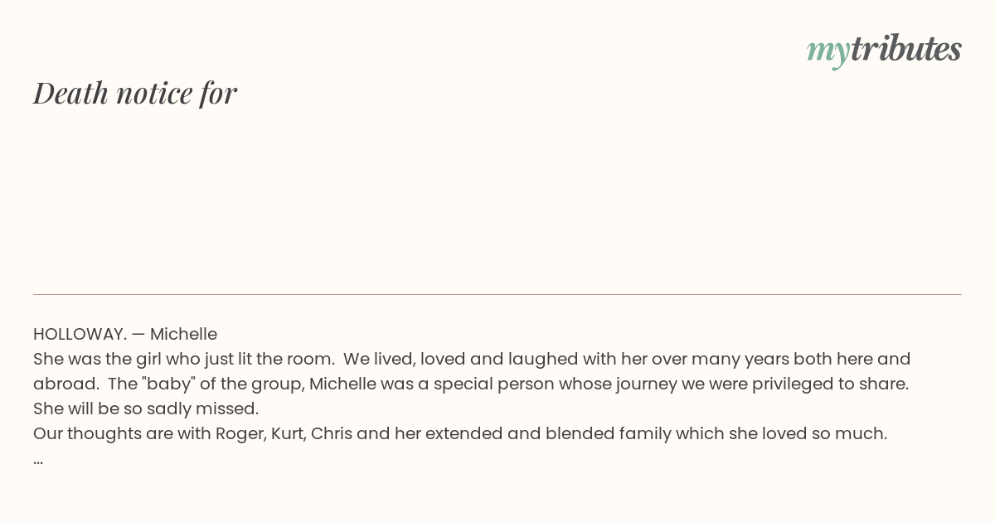Click "She will be so sadly missed."
The height and width of the screenshot is (522, 995).
click(x=146, y=408)
